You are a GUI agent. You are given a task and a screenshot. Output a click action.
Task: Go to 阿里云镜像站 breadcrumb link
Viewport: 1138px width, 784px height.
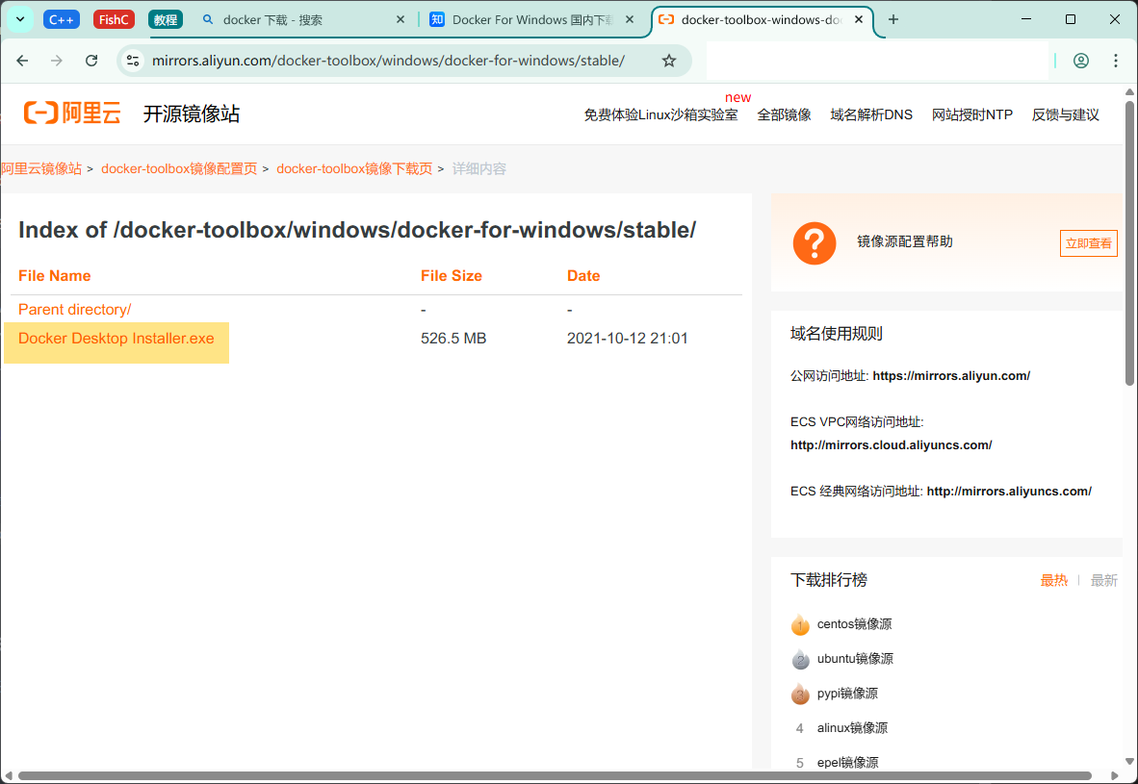41,168
